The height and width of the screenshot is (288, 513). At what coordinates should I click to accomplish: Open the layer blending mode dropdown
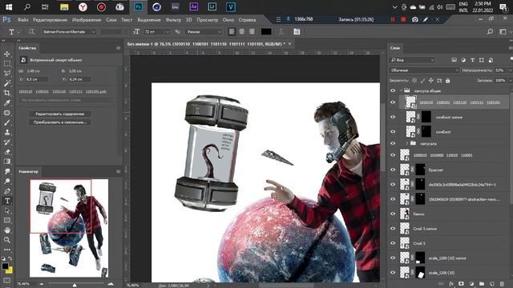point(425,70)
